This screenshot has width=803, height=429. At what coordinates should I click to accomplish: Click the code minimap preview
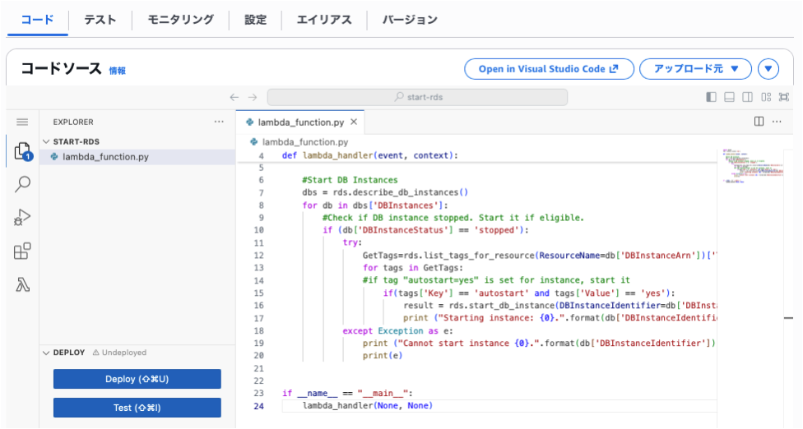point(752,166)
